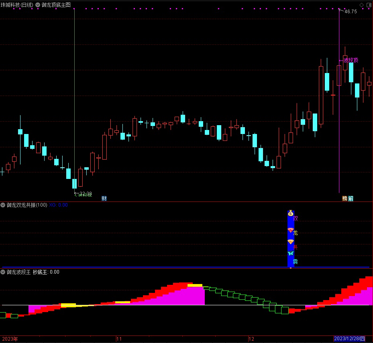
Task: Open dropdown before 御龙顶底主图 indicator name
Action: click(x=38, y=5)
